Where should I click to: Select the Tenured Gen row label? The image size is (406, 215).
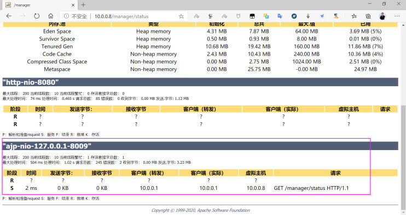click(x=57, y=46)
